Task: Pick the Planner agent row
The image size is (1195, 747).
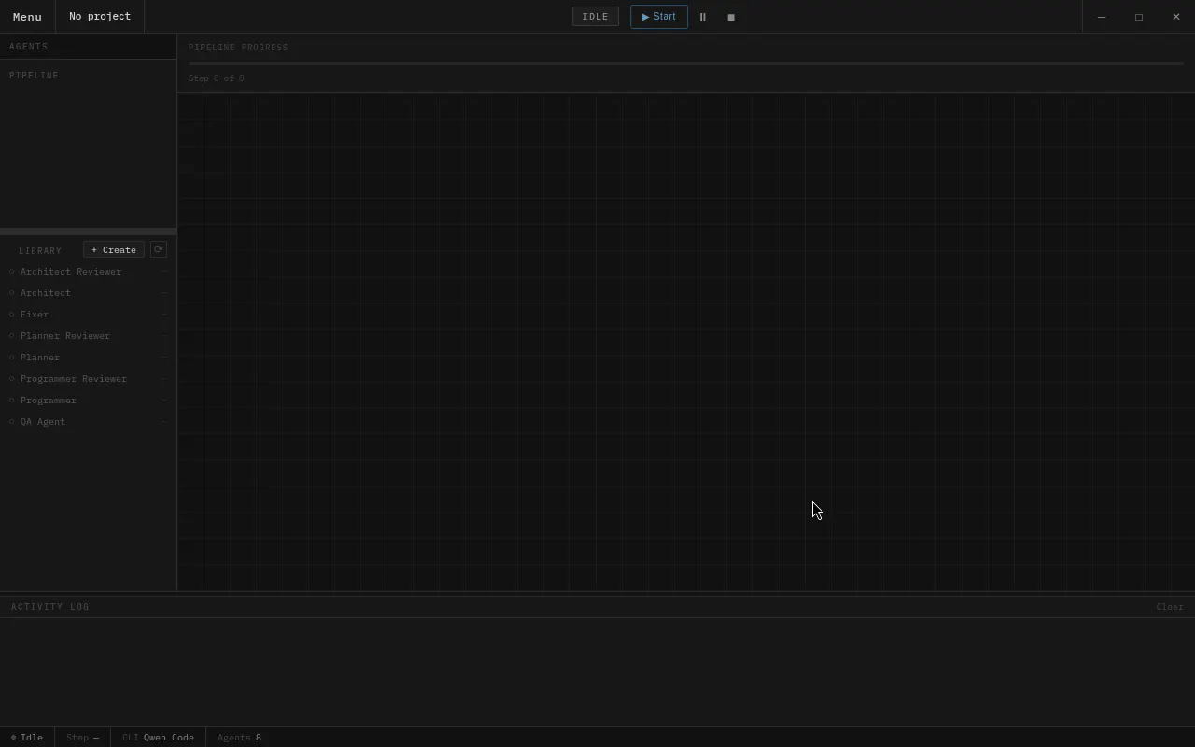Action: (88, 358)
